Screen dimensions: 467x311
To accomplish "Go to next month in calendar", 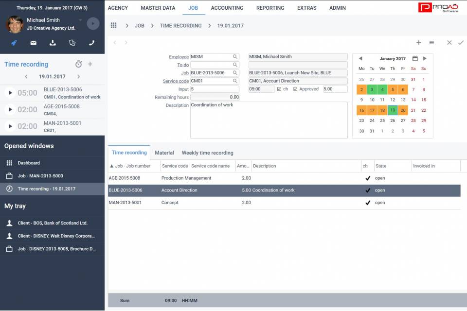I will coord(425,59).
